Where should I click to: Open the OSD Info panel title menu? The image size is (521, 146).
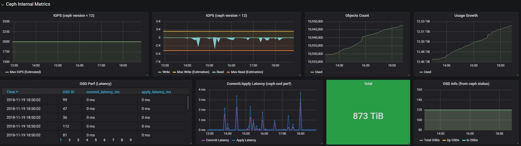(466, 84)
